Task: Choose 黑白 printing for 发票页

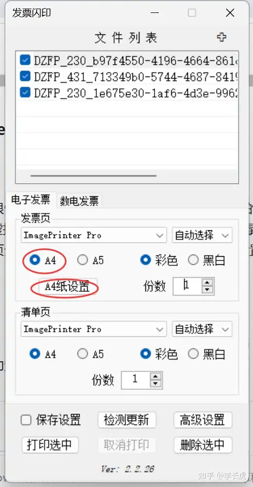Action: (193, 260)
